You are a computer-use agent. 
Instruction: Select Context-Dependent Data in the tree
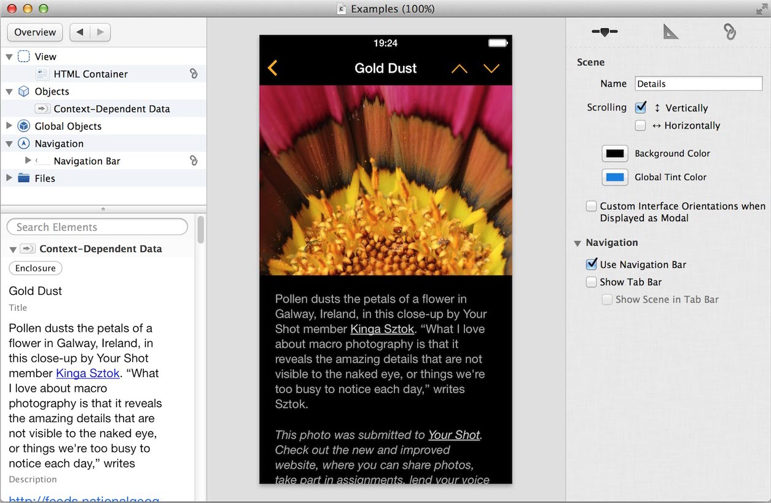pos(103,109)
